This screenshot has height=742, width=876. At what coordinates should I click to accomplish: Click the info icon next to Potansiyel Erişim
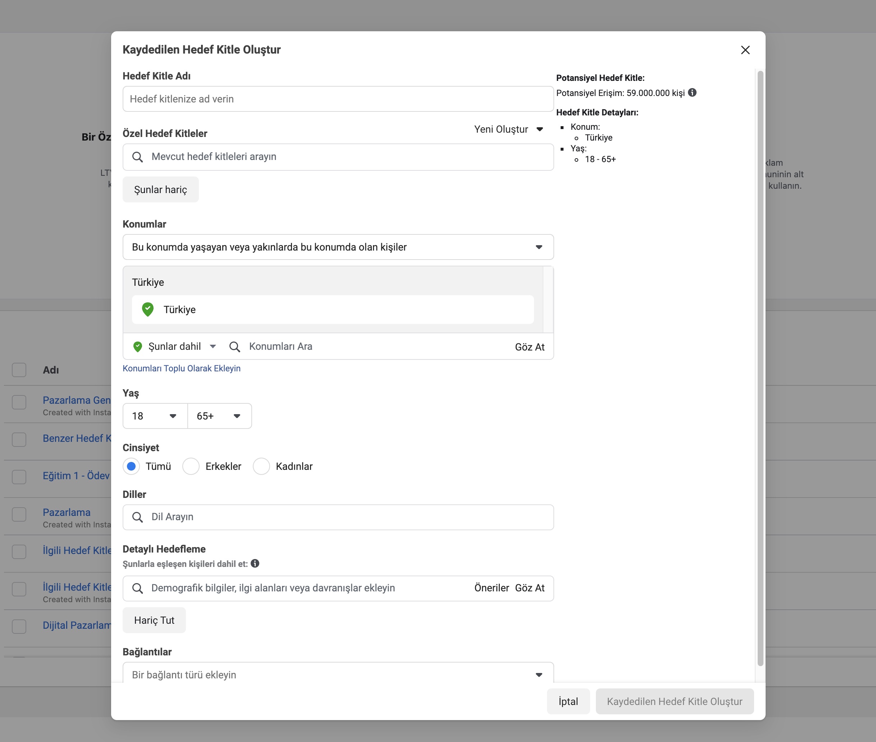click(692, 92)
